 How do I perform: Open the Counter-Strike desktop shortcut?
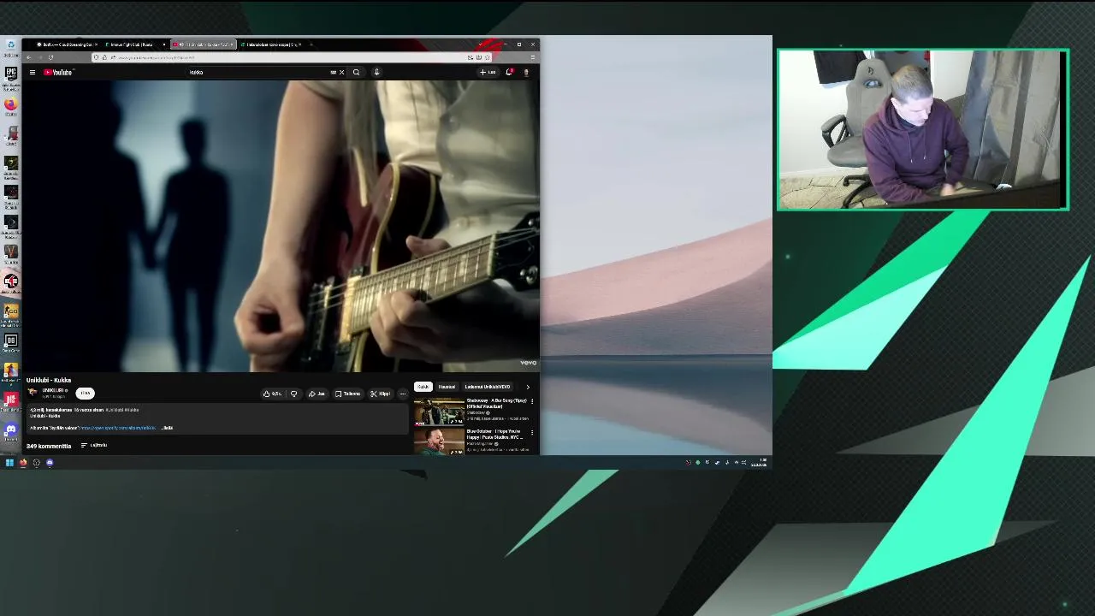(11, 313)
